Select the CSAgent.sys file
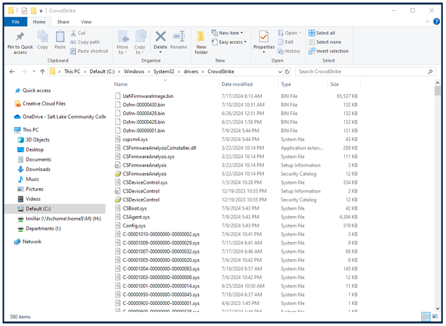 136,217
